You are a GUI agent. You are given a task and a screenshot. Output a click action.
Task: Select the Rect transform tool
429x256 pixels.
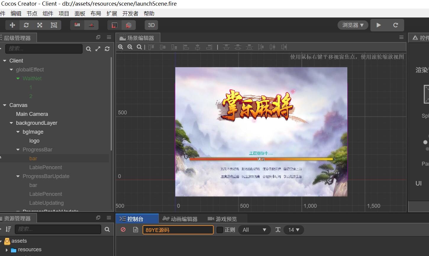(54, 25)
